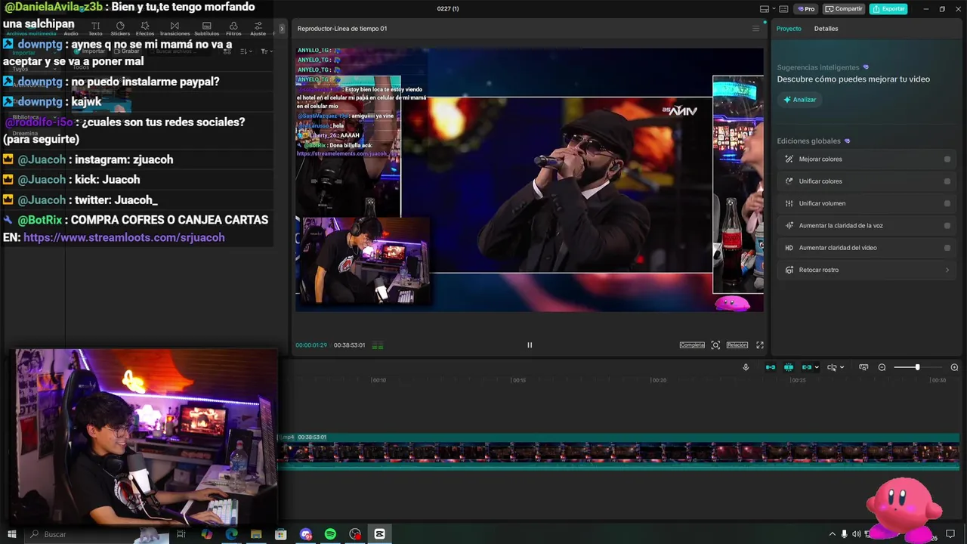Enable the Unificar volumen toggle

947,203
